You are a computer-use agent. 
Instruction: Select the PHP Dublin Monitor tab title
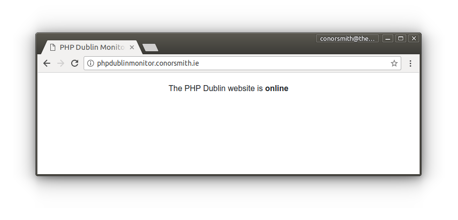(92, 47)
